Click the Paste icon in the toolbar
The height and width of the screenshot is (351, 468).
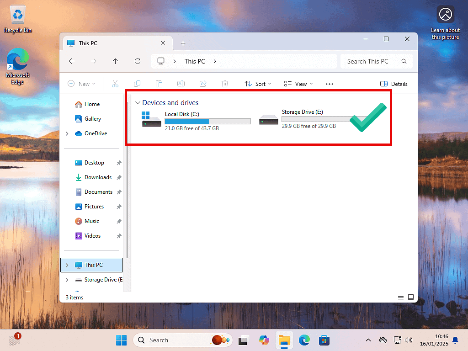pyautogui.click(x=159, y=84)
